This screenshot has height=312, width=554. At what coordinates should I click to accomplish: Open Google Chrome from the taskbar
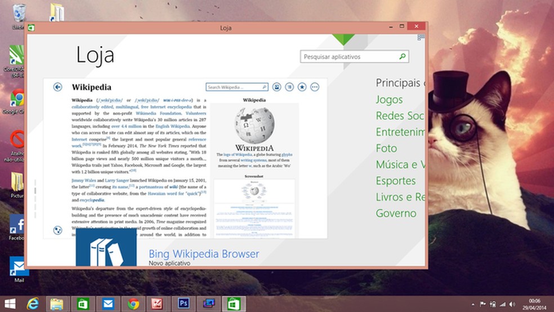tap(133, 304)
